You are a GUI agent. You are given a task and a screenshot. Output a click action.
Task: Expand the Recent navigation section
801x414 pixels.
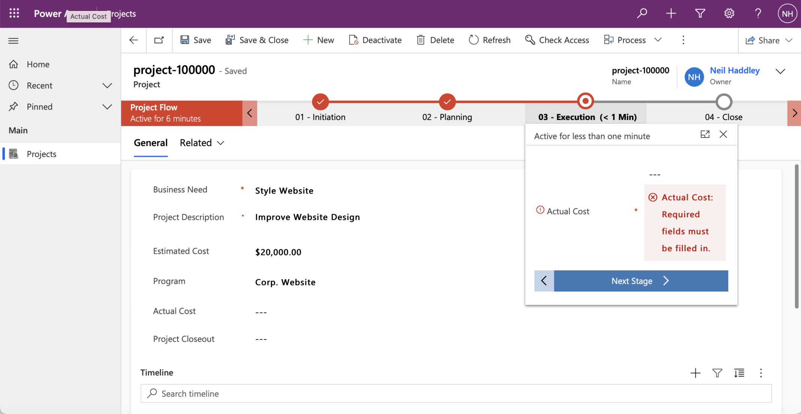coord(107,85)
